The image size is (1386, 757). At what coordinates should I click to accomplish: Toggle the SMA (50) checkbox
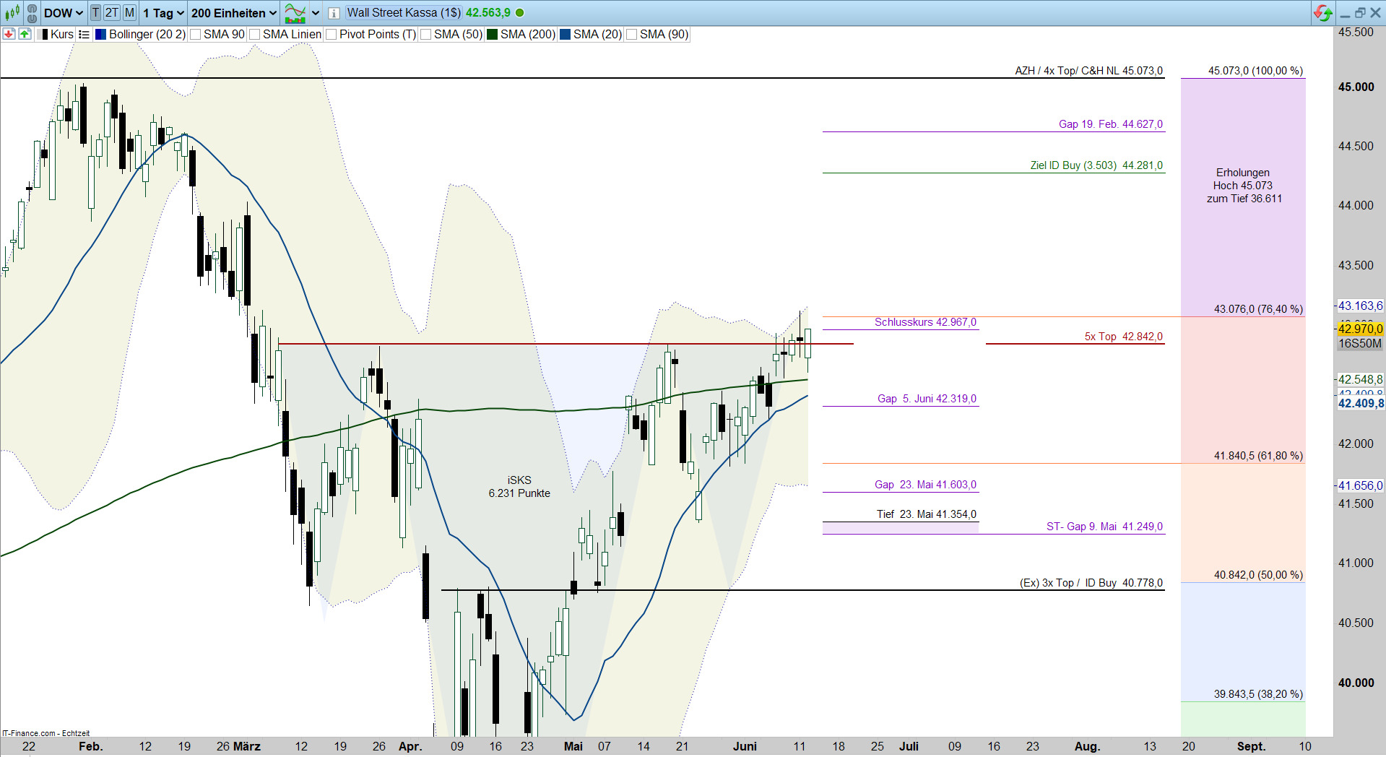[425, 35]
